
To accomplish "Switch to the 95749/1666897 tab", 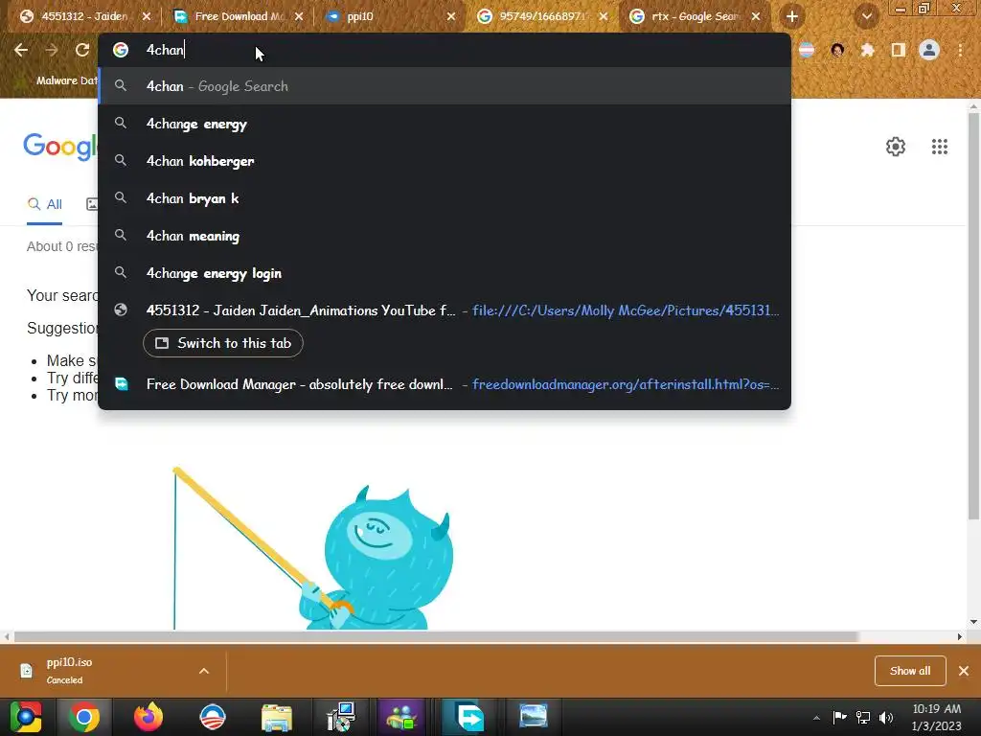I will coord(542,16).
